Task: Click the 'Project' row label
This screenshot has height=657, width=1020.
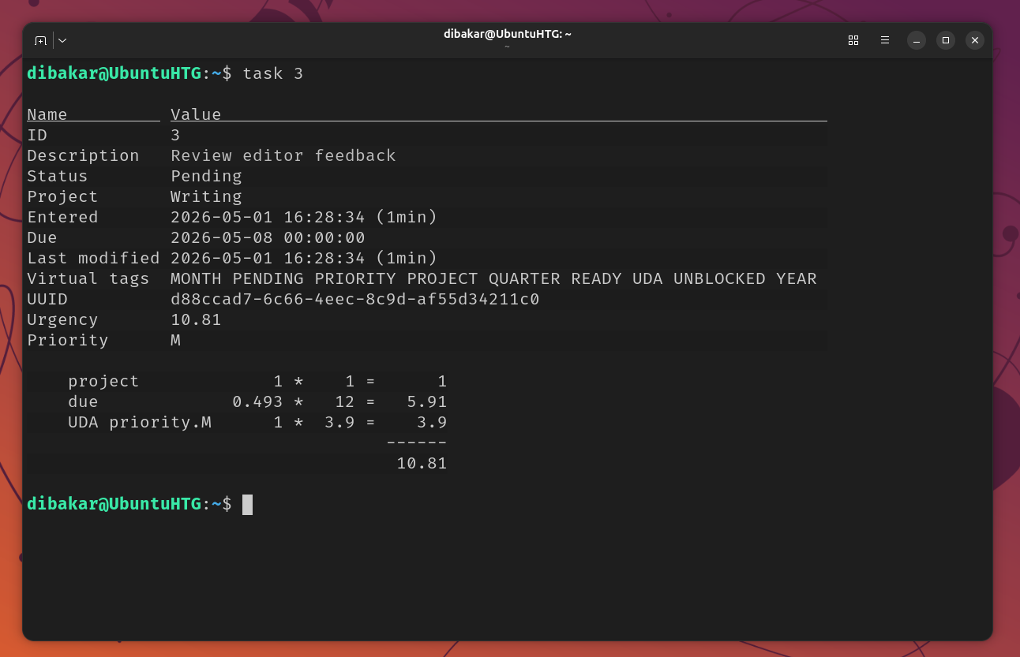Action: (62, 196)
